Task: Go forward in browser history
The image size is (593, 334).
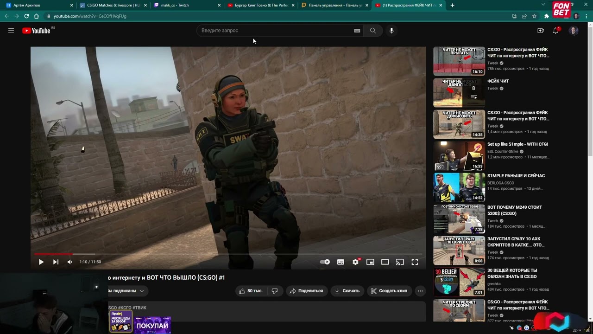Action: coord(17,16)
